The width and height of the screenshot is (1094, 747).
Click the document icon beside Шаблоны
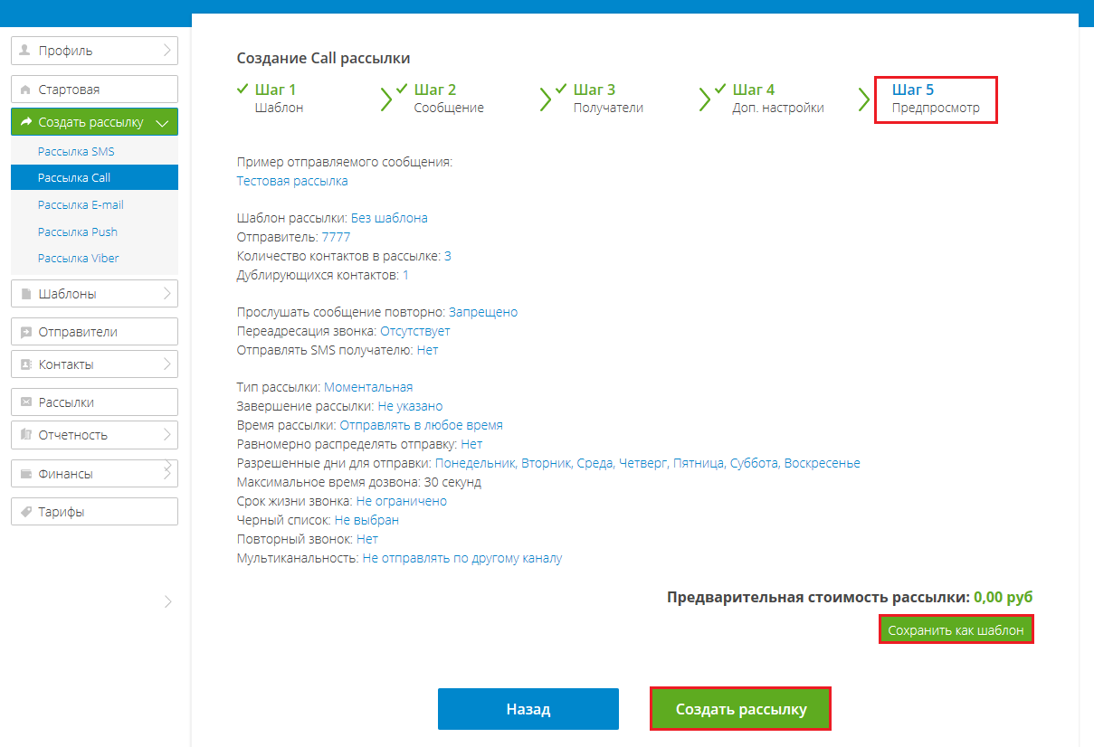[25, 294]
